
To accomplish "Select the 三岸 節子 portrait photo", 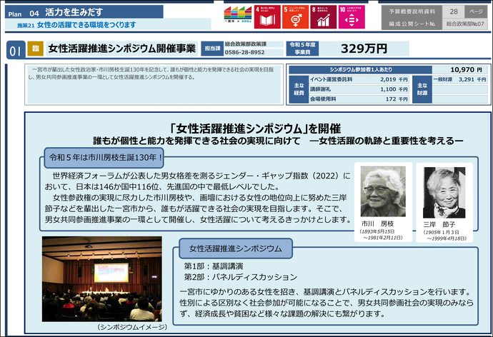I will coord(444,192).
